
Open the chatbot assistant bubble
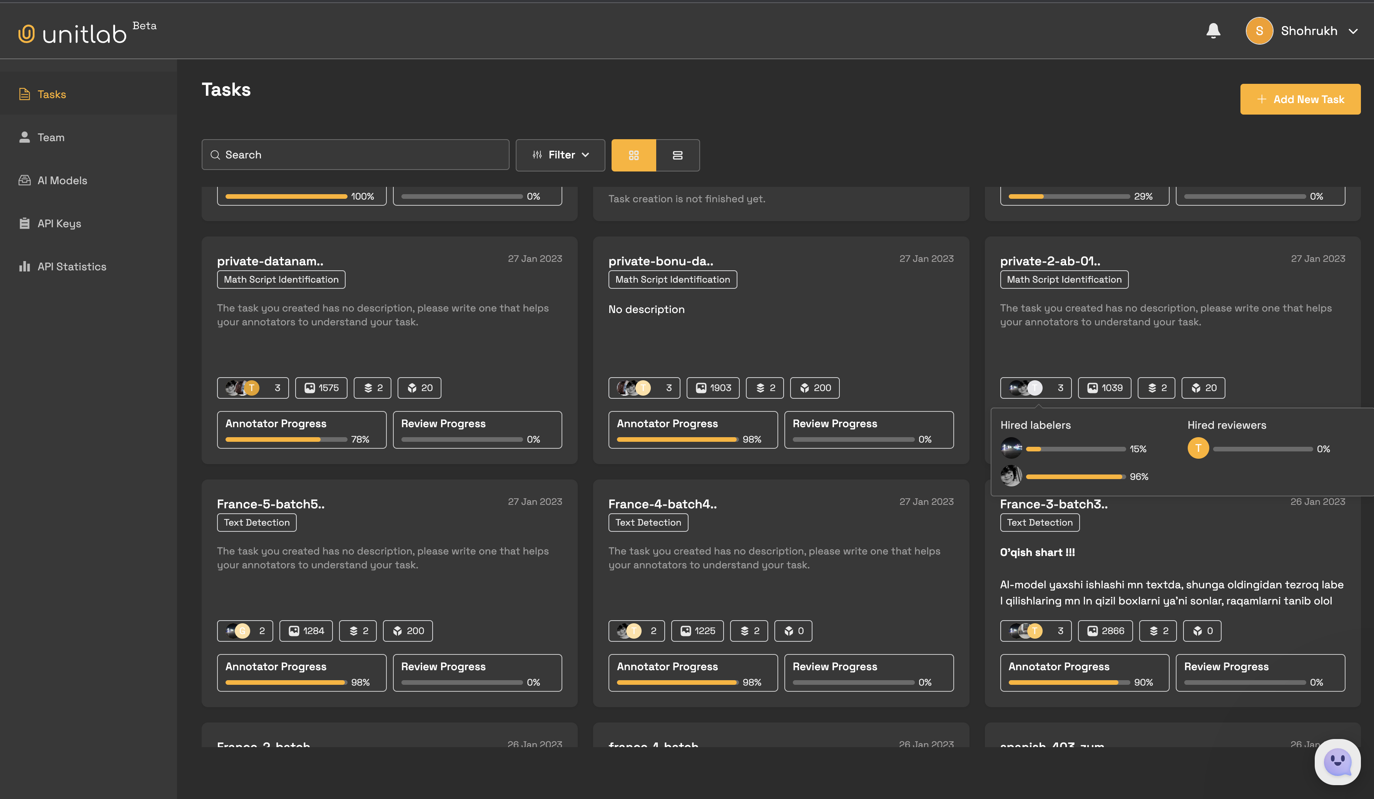click(x=1337, y=761)
